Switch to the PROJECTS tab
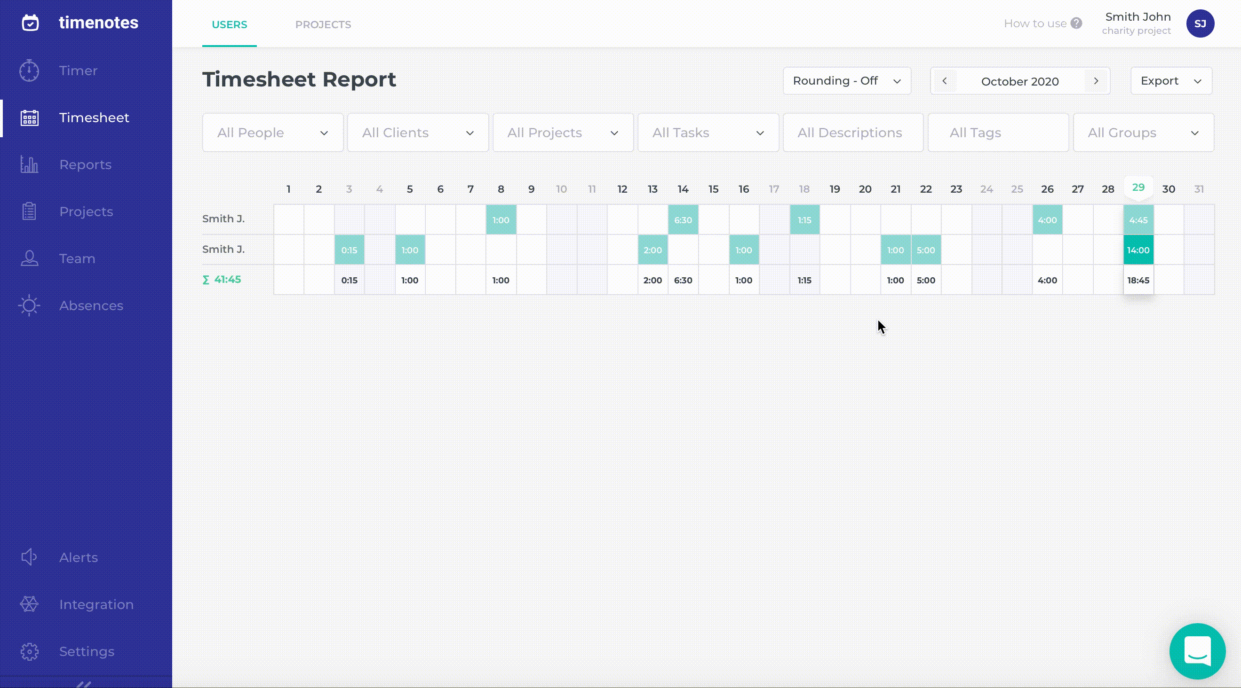The width and height of the screenshot is (1241, 688). tap(323, 24)
